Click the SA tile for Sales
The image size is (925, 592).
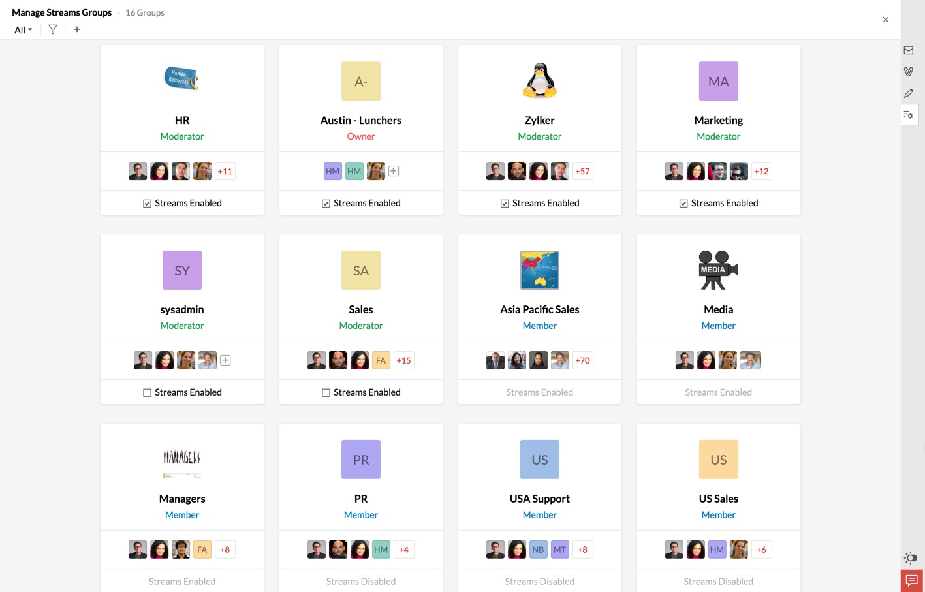click(x=361, y=270)
